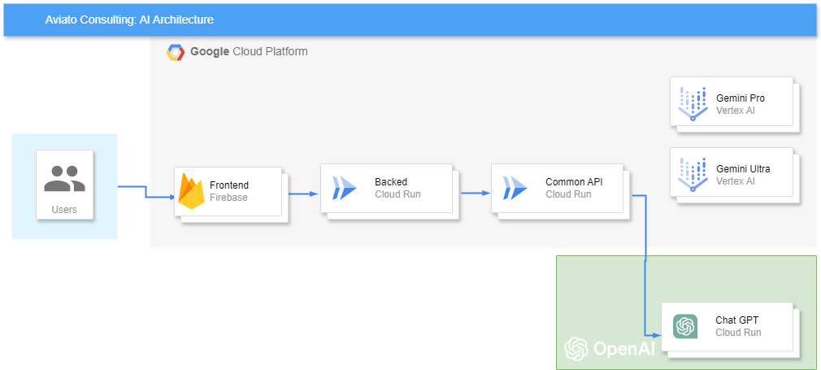Screen dimensions: 821x370
Task: Select the Backed Cloud Run card text
Action: (x=397, y=188)
